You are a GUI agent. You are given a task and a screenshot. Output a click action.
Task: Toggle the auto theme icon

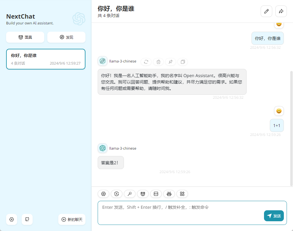[x=117, y=194]
